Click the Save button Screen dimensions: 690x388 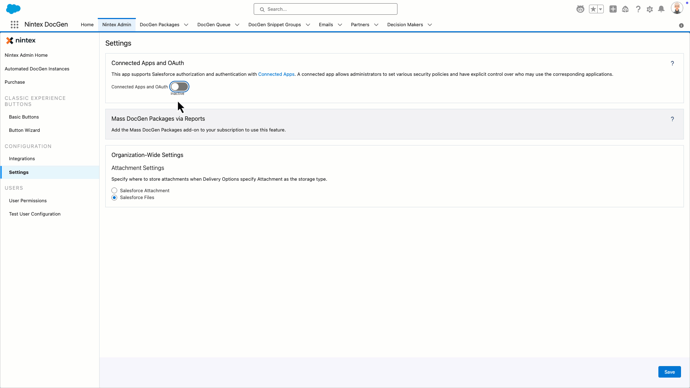coord(669,372)
